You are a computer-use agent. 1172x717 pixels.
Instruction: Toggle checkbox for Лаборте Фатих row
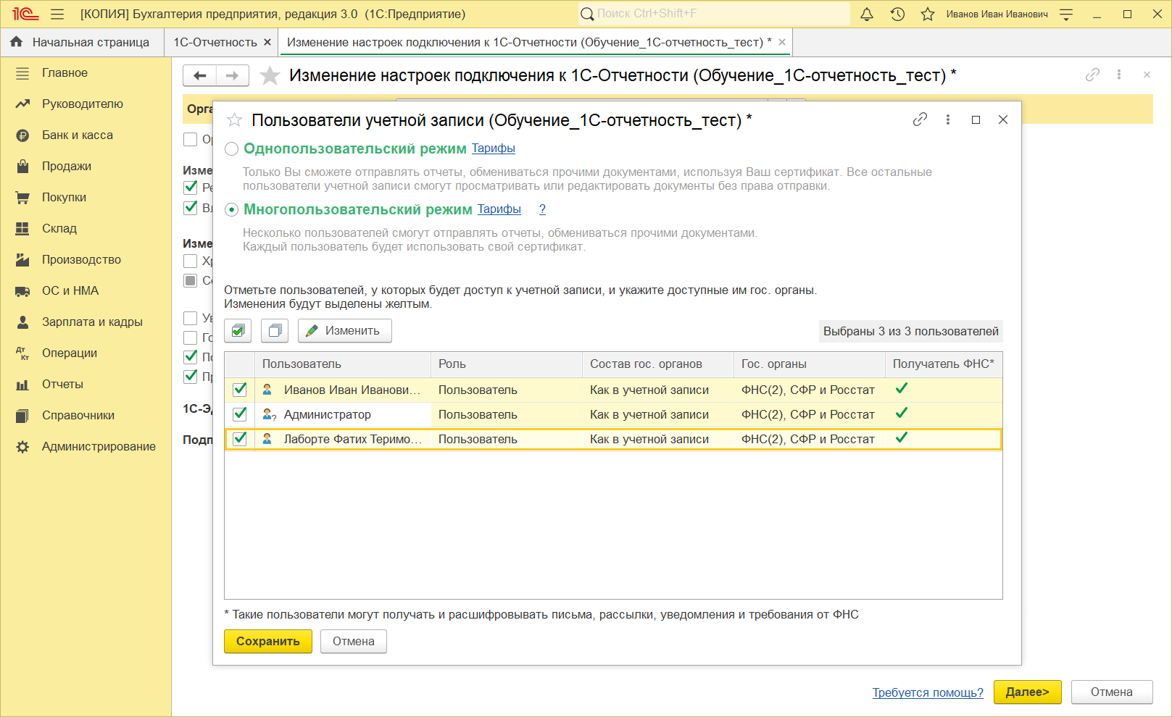[x=240, y=439]
